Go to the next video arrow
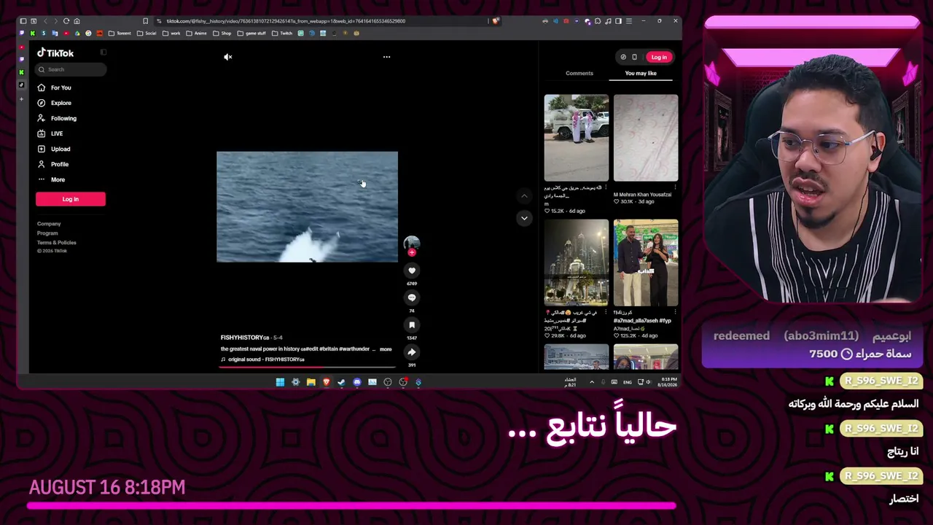The width and height of the screenshot is (933, 525). click(x=524, y=218)
